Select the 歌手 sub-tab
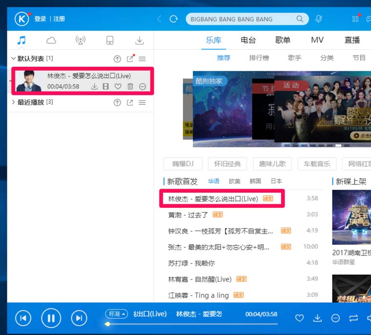Screen dimensions: 371x335 295,58
